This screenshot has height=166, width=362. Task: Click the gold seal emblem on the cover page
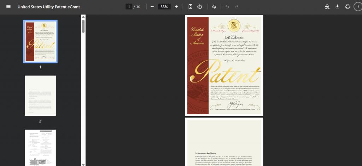234,26
